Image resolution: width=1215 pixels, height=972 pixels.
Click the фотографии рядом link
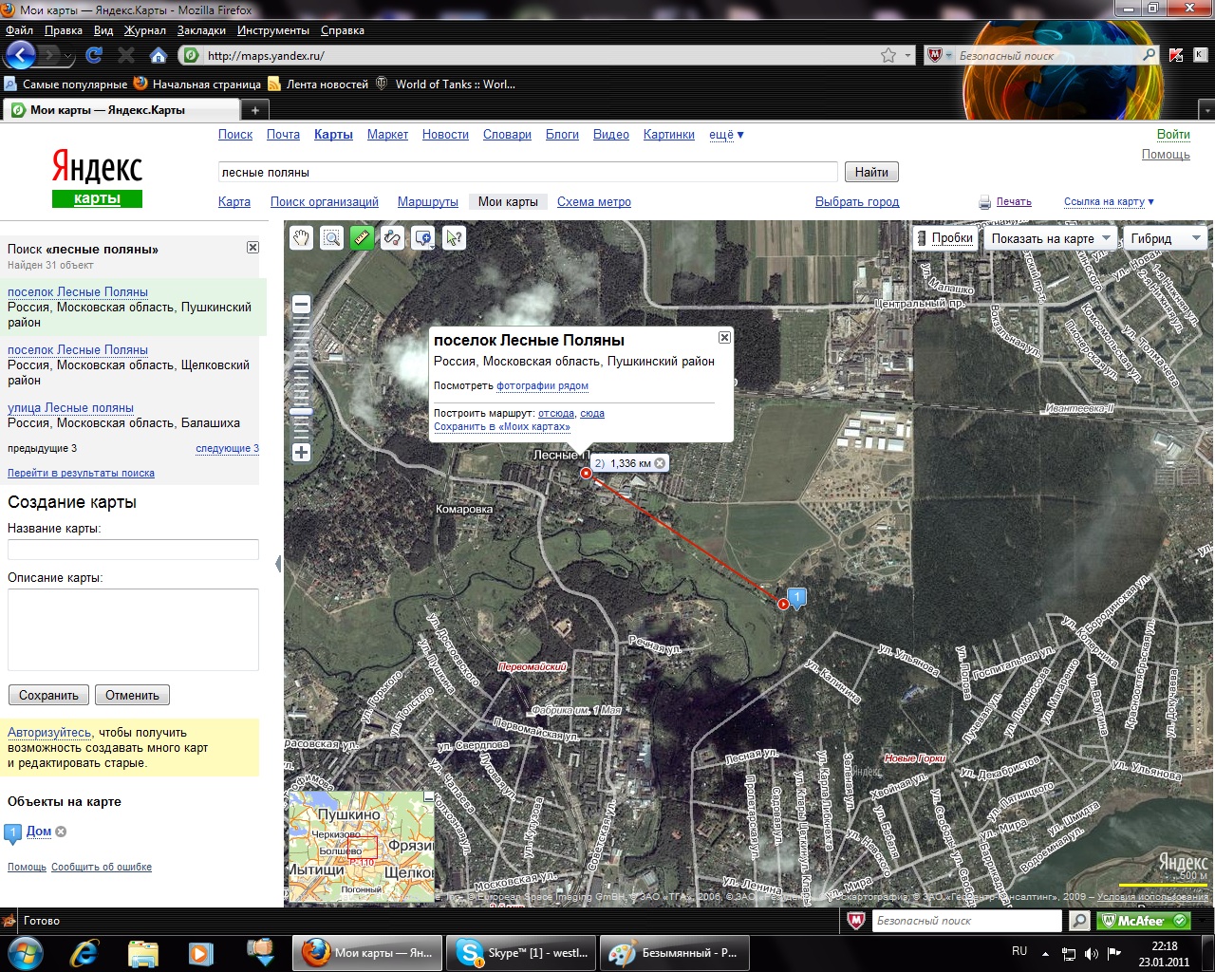click(x=542, y=385)
